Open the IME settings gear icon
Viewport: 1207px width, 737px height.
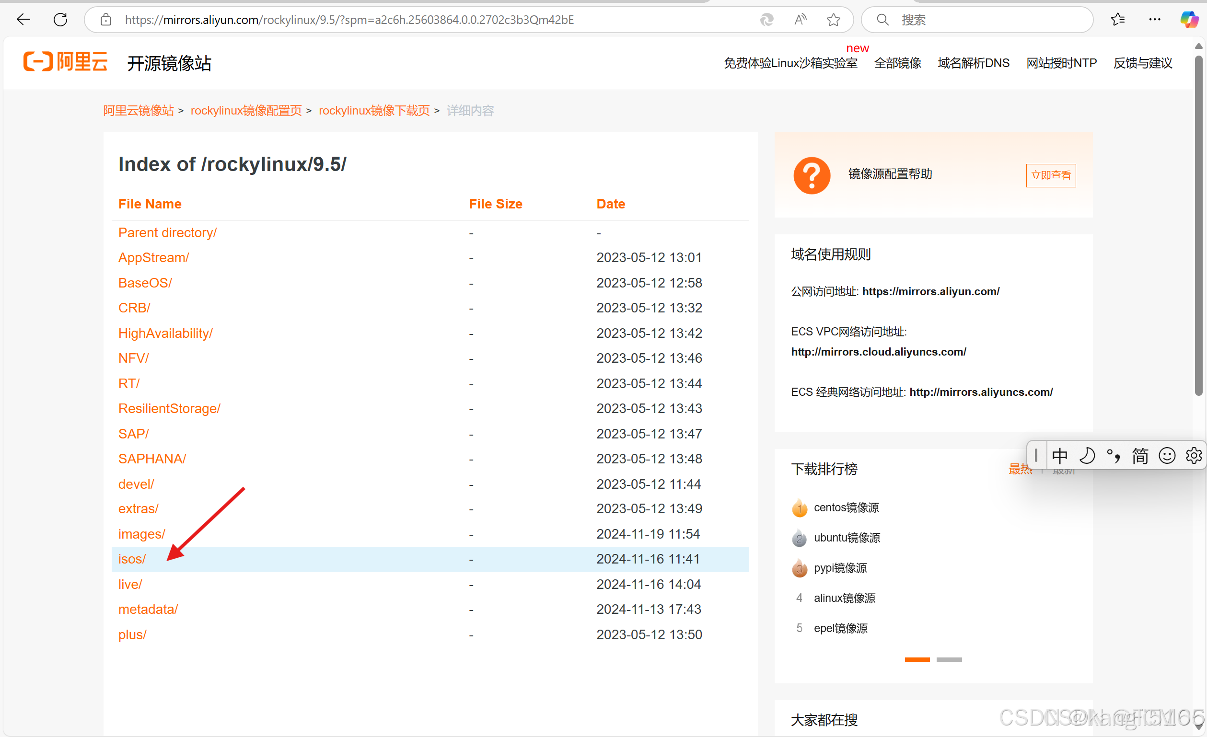pos(1193,456)
